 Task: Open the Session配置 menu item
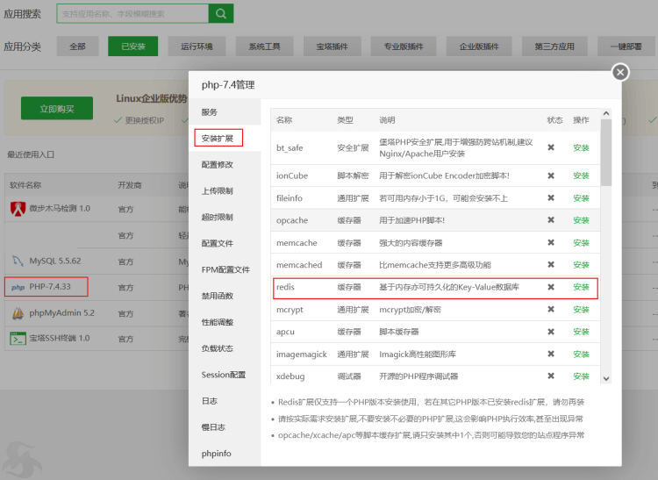click(x=225, y=375)
